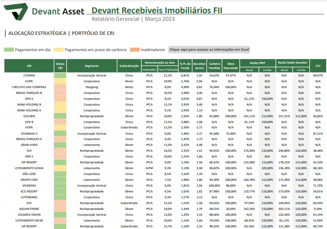Select the 'CRI' column header
This screenshot has width=327, height=229.
click(29, 66)
